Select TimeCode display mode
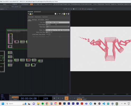Viewport: 131px width, 106px height. tap(15, 97)
